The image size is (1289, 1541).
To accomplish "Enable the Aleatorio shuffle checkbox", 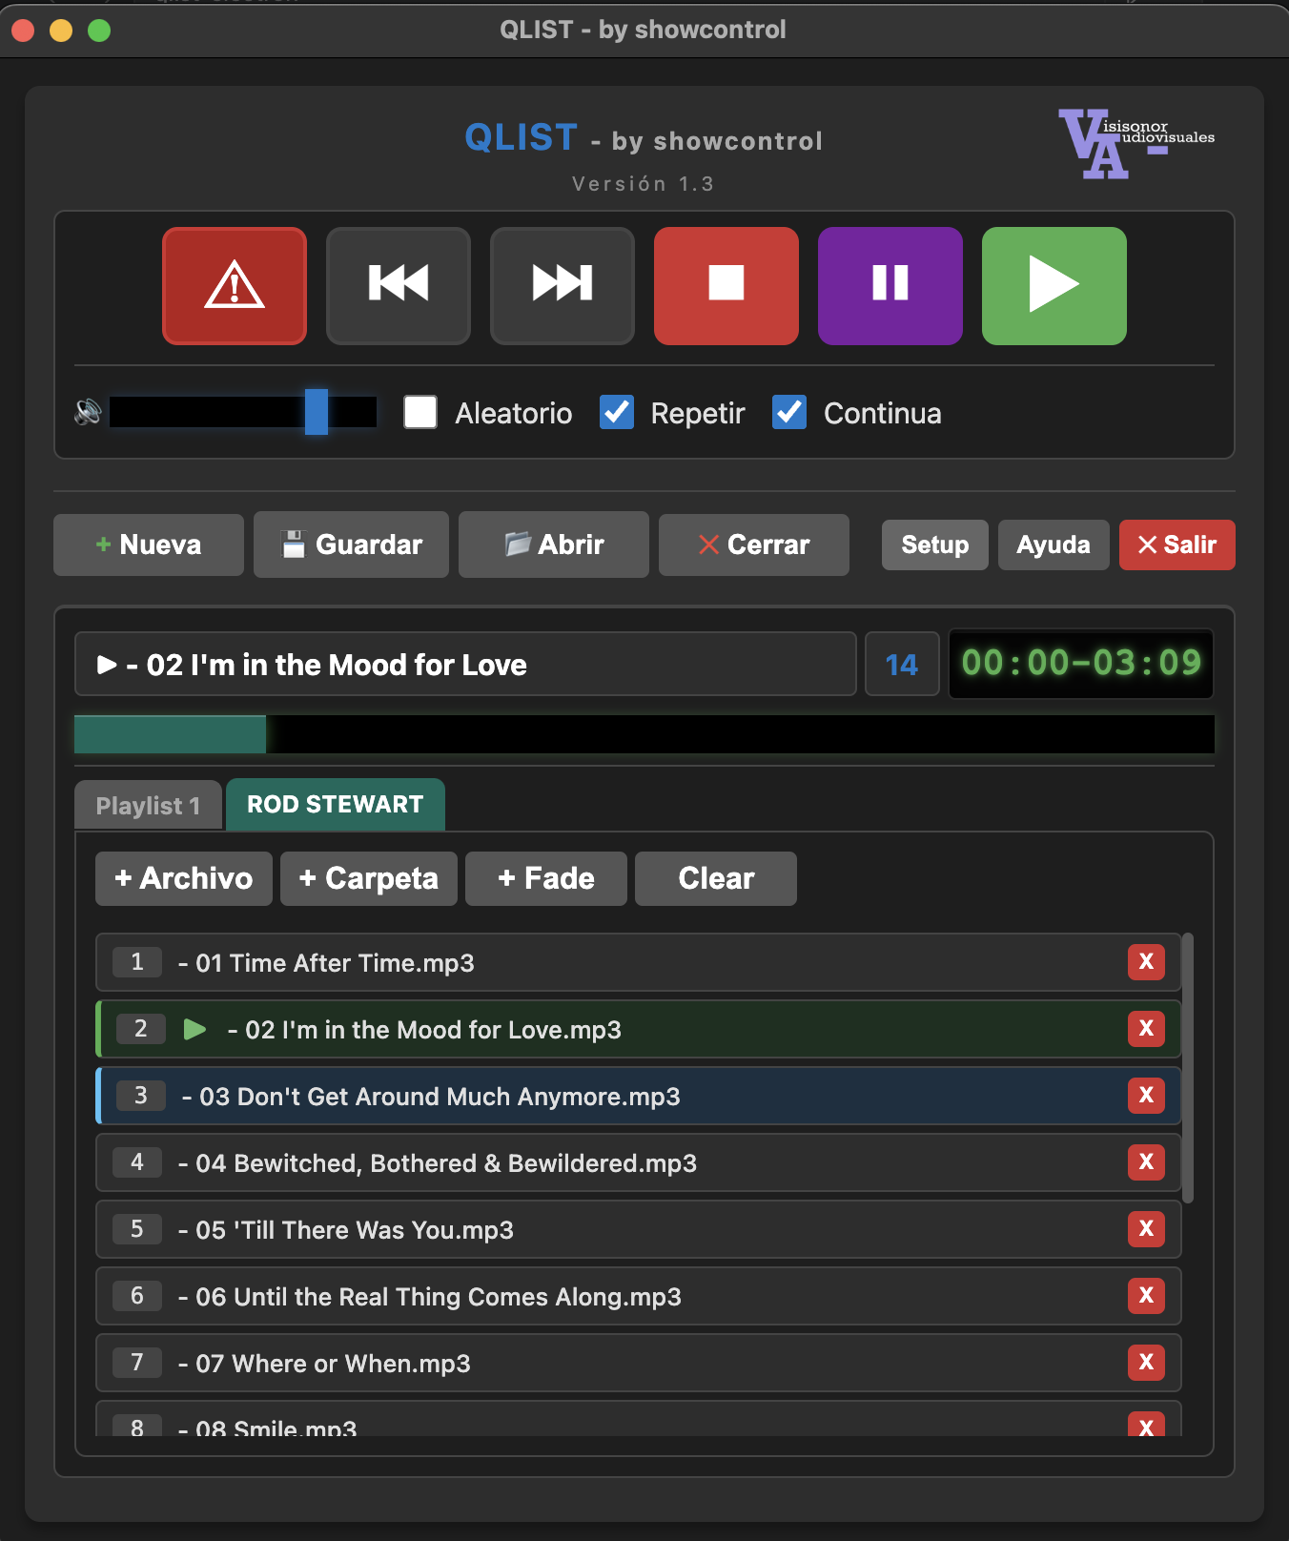I will [x=420, y=412].
